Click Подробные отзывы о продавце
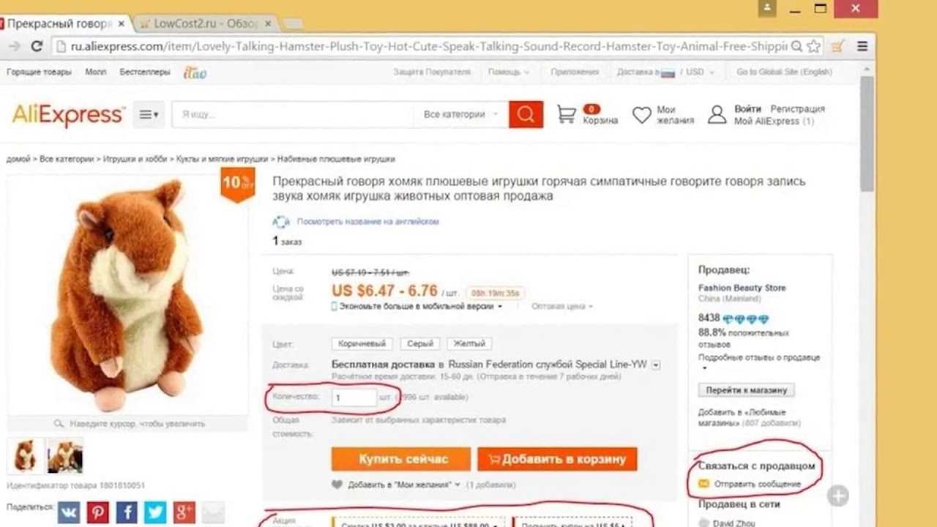The image size is (937, 527). 759,358
